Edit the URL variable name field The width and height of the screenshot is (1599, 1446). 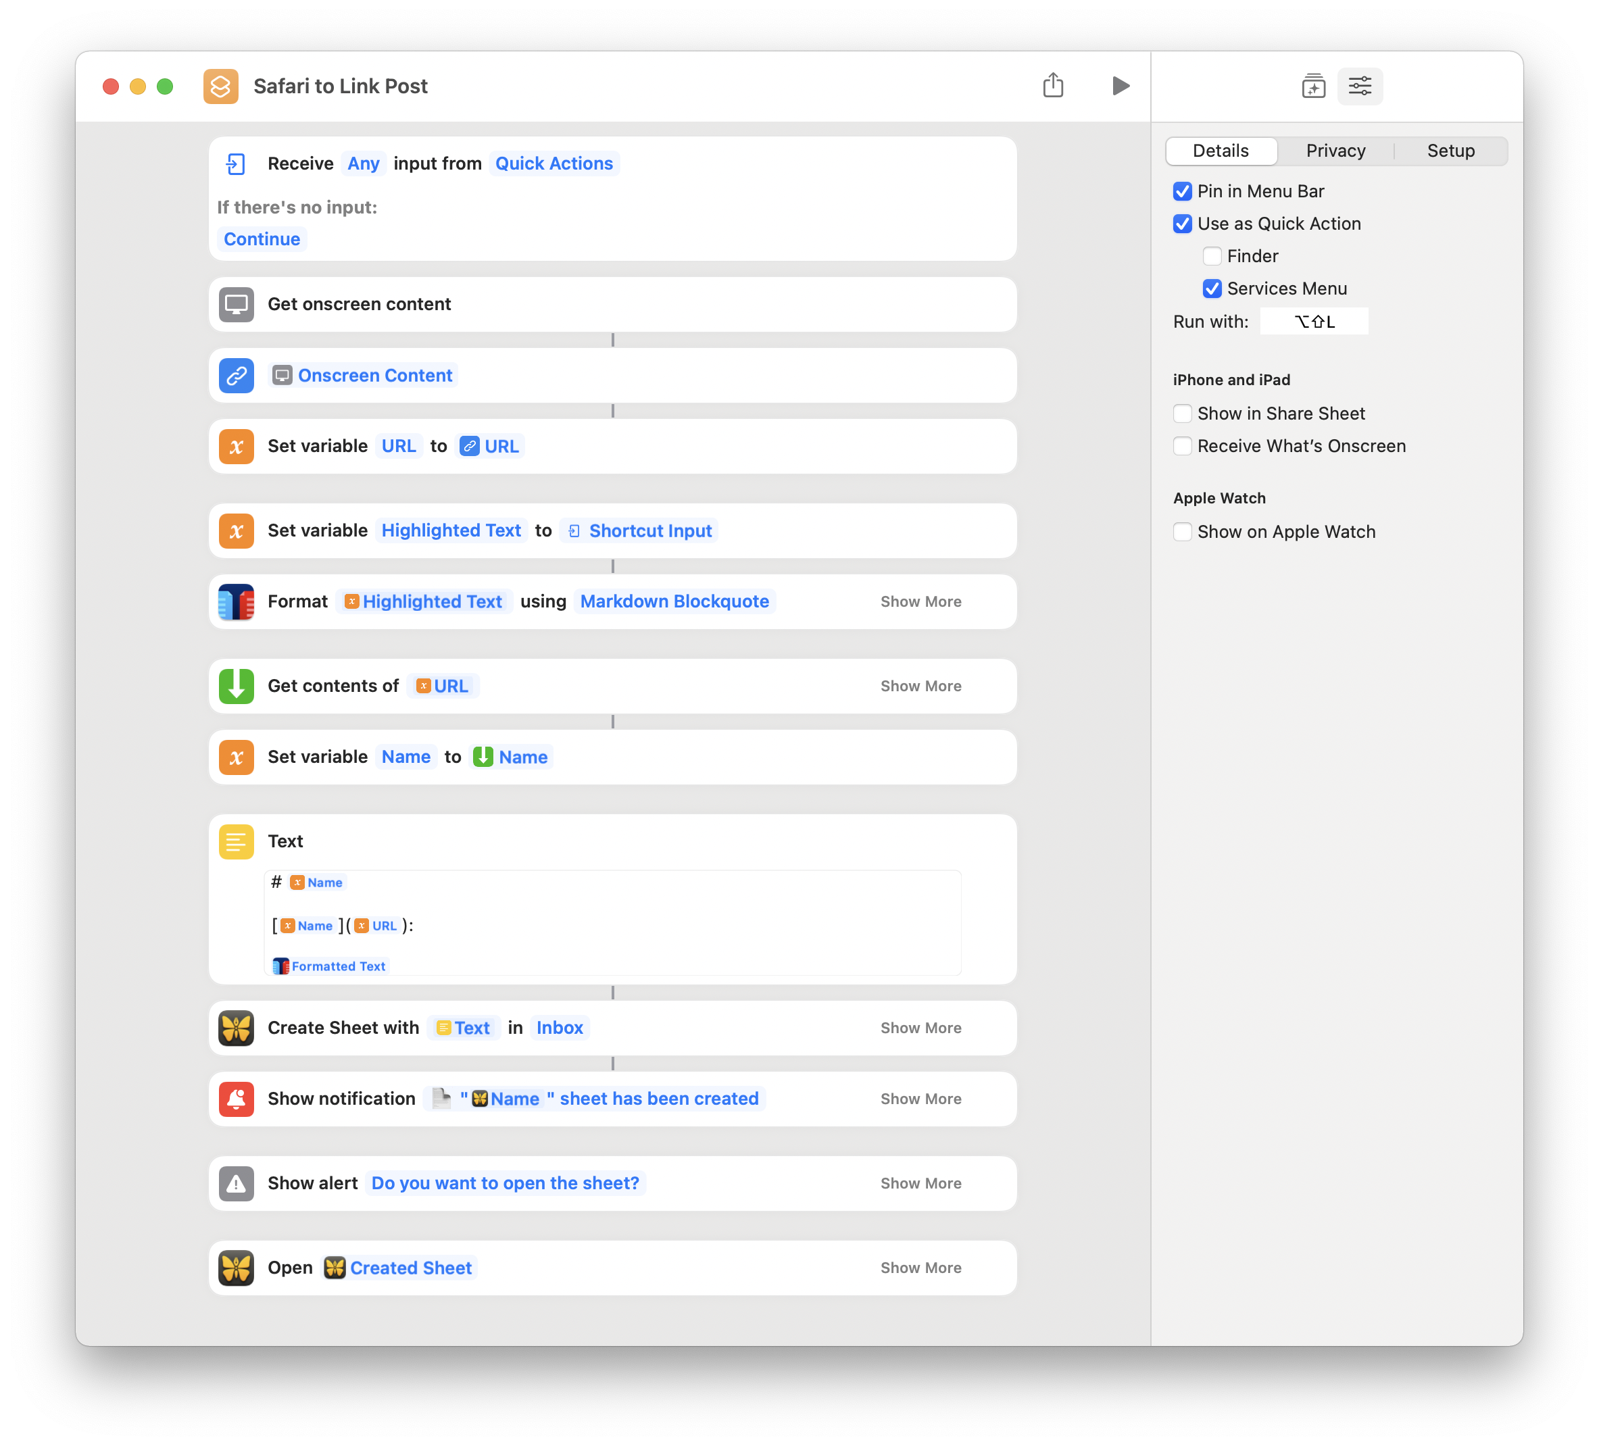(399, 446)
